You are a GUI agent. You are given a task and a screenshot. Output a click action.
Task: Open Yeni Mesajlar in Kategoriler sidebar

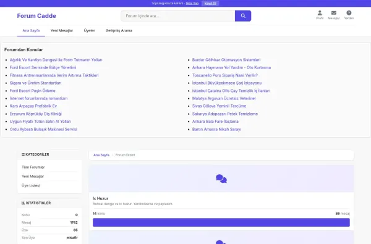coord(33,177)
